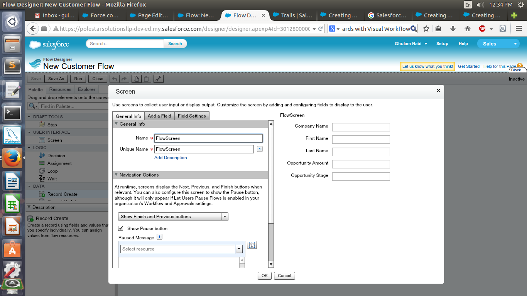The image size is (527, 296).
Task: Collapse the General Info section
Action: [x=116, y=124]
